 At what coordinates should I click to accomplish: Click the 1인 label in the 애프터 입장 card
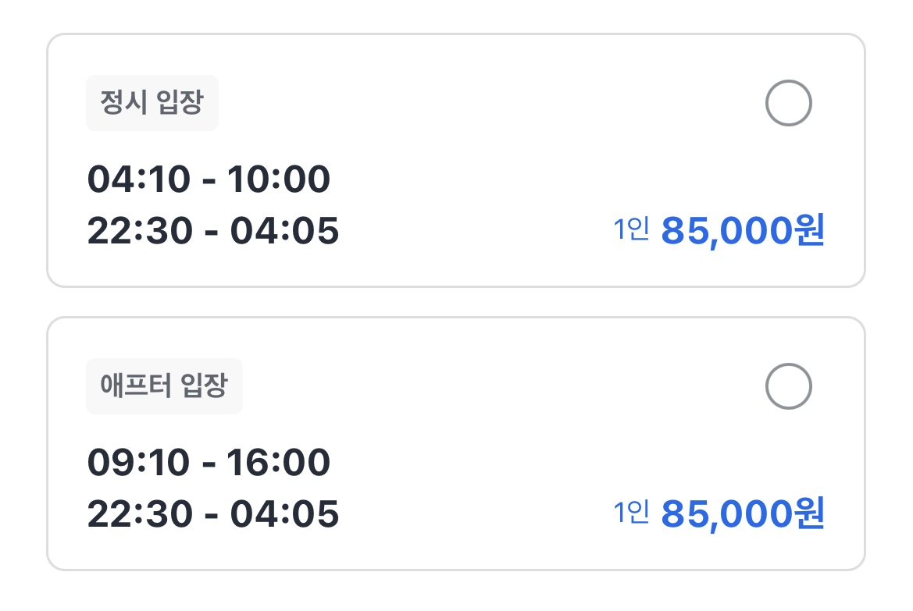[631, 513]
